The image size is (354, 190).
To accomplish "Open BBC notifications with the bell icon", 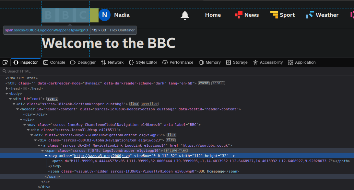I will pyautogui.click(x=185, y=15).
